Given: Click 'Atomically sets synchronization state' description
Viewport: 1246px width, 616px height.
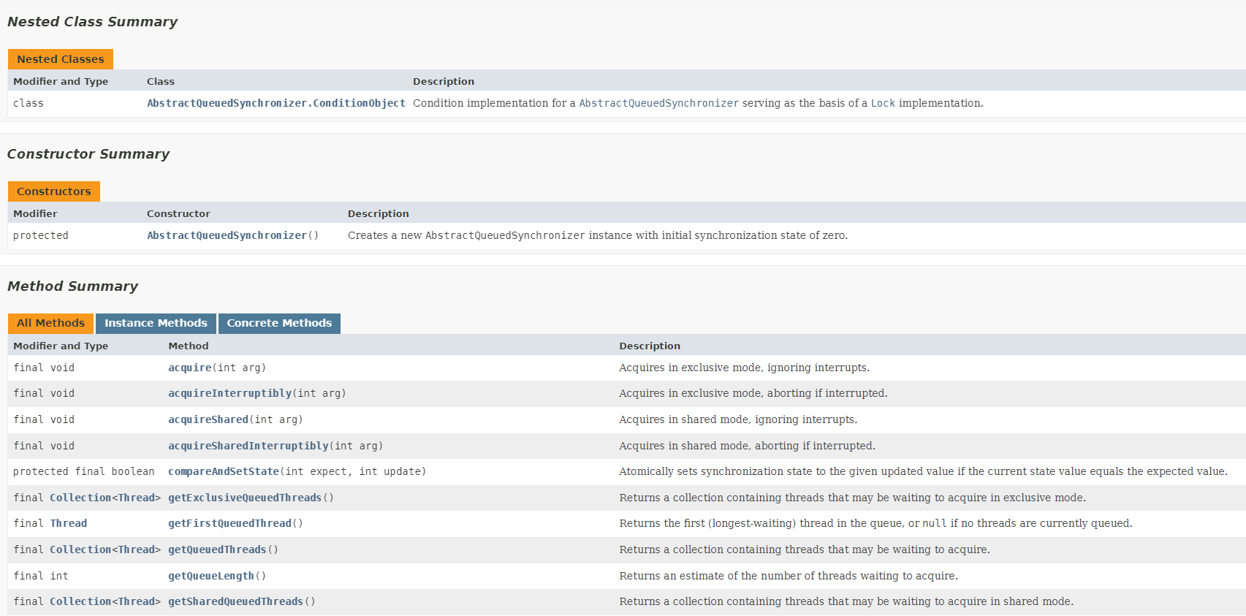Looking at the screenshot, I should (923, 471).
